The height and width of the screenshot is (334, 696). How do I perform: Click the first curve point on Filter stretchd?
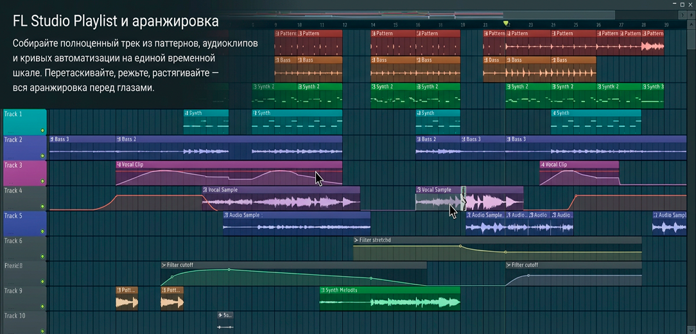click(x=460, y=245)
